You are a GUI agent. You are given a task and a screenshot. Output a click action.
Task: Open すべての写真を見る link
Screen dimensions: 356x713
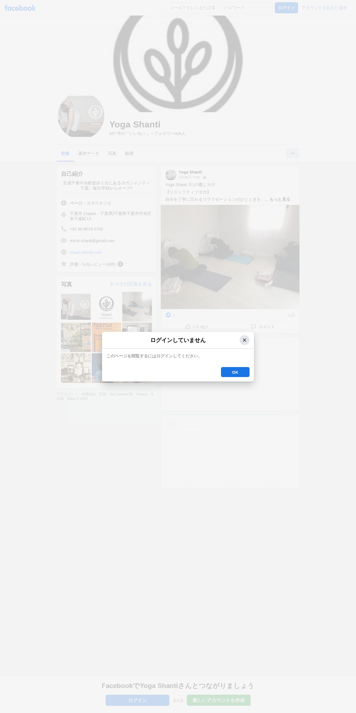pyautogui.click(x=131, y=284)
